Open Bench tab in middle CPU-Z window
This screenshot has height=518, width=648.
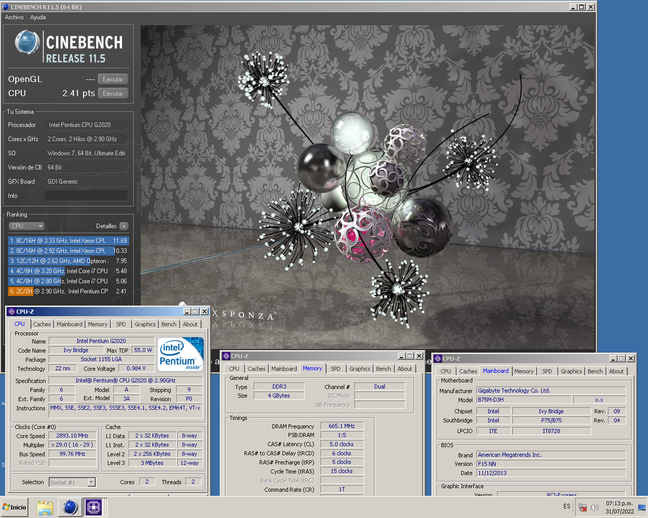coord(384,369)
